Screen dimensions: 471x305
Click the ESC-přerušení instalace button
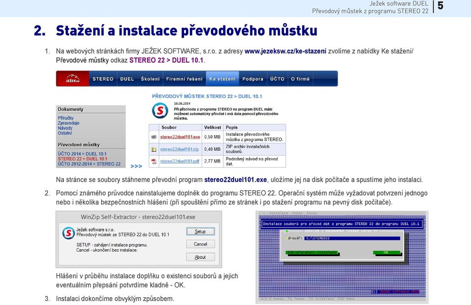[x=312, y=253]
